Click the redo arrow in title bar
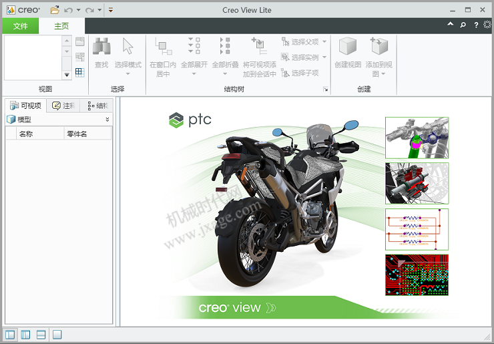The width and height of the screenshot is (494, 344). 89,10
